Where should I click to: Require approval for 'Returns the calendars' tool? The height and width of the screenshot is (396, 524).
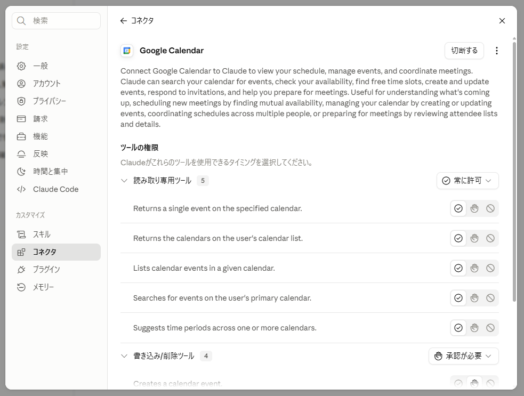[x=474, y=238]
